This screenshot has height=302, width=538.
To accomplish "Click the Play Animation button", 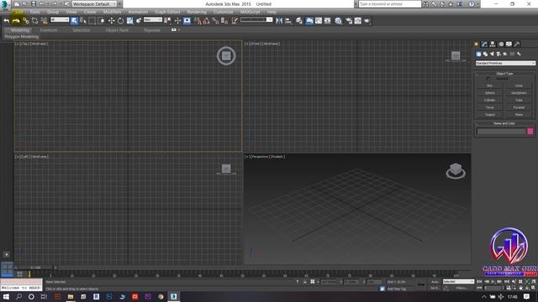I will (493, 282).
